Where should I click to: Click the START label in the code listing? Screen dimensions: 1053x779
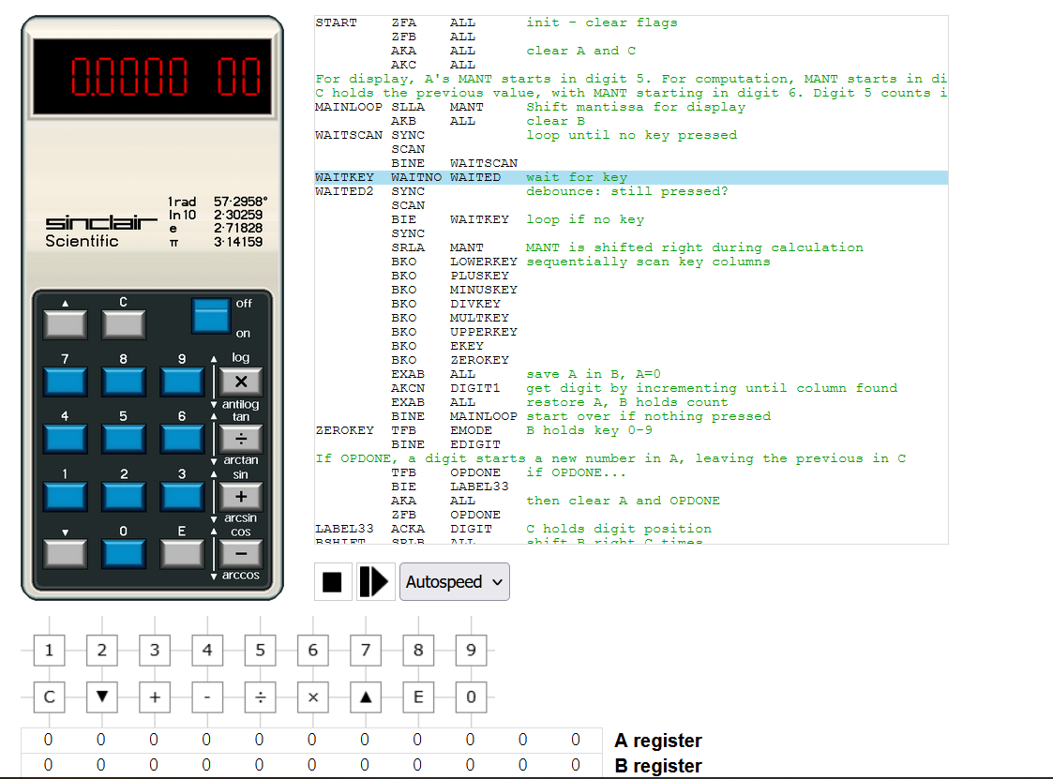(337, 22)
